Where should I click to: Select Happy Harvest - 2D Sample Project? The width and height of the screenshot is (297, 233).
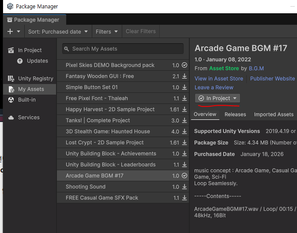coord(123,109)
